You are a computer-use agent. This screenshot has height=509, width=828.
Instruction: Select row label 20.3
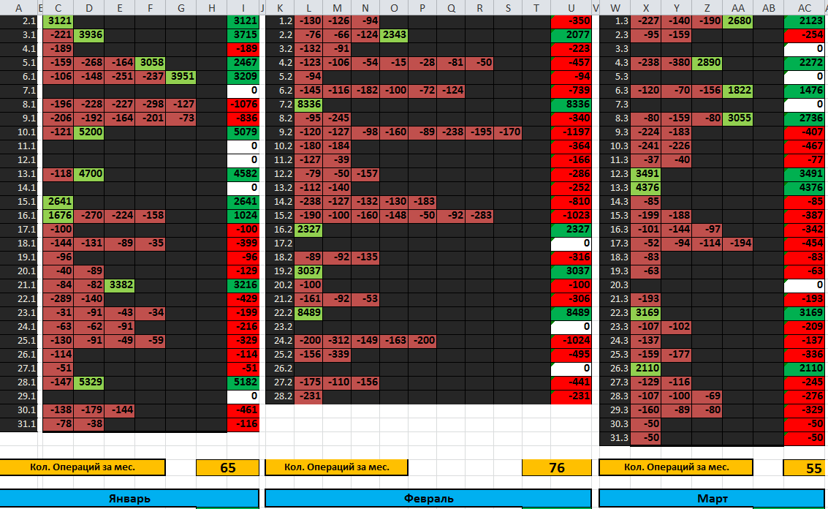coord(615,284)
